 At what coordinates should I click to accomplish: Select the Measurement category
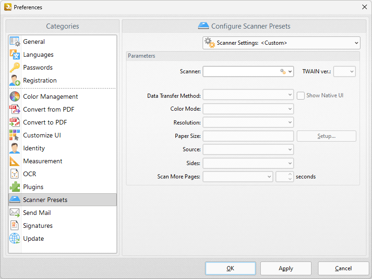(x=63, y=161)
